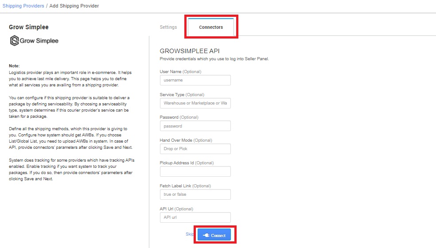Switch to the Settings tab

coord(168,27)
